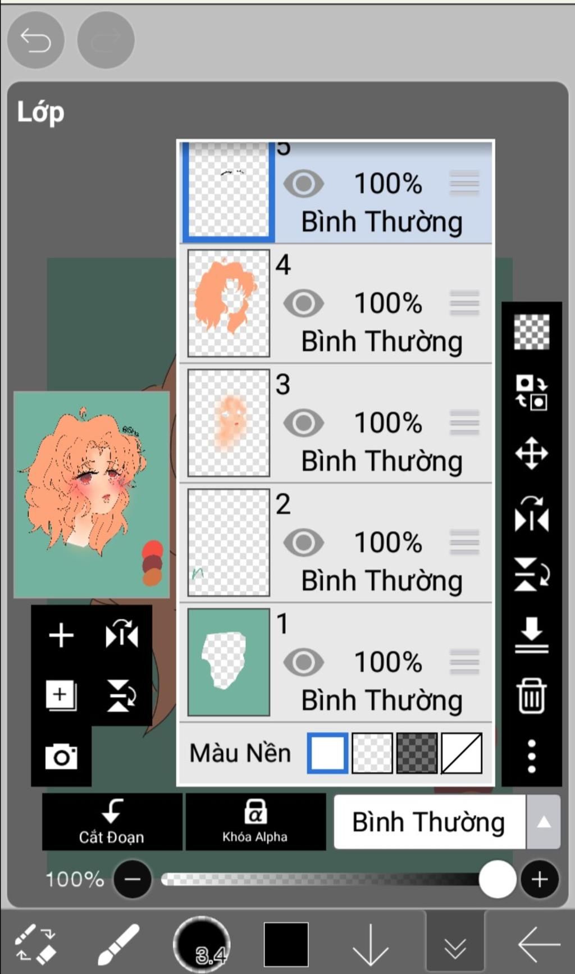This screenshot has width=575, height=974.
Task: Enable Khóa Alpha lock button
Action: [255, 822]
